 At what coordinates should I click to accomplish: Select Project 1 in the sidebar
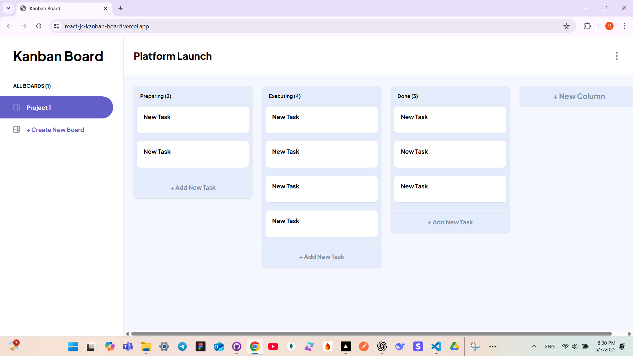[x=39, y=107]
